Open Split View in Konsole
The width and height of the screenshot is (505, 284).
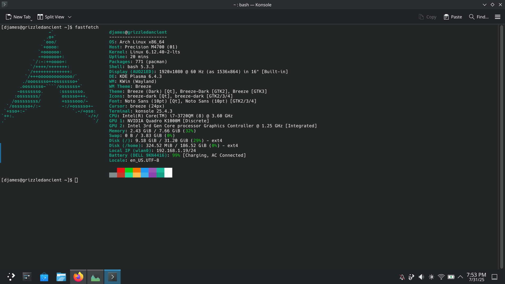[x=51, y=17]
